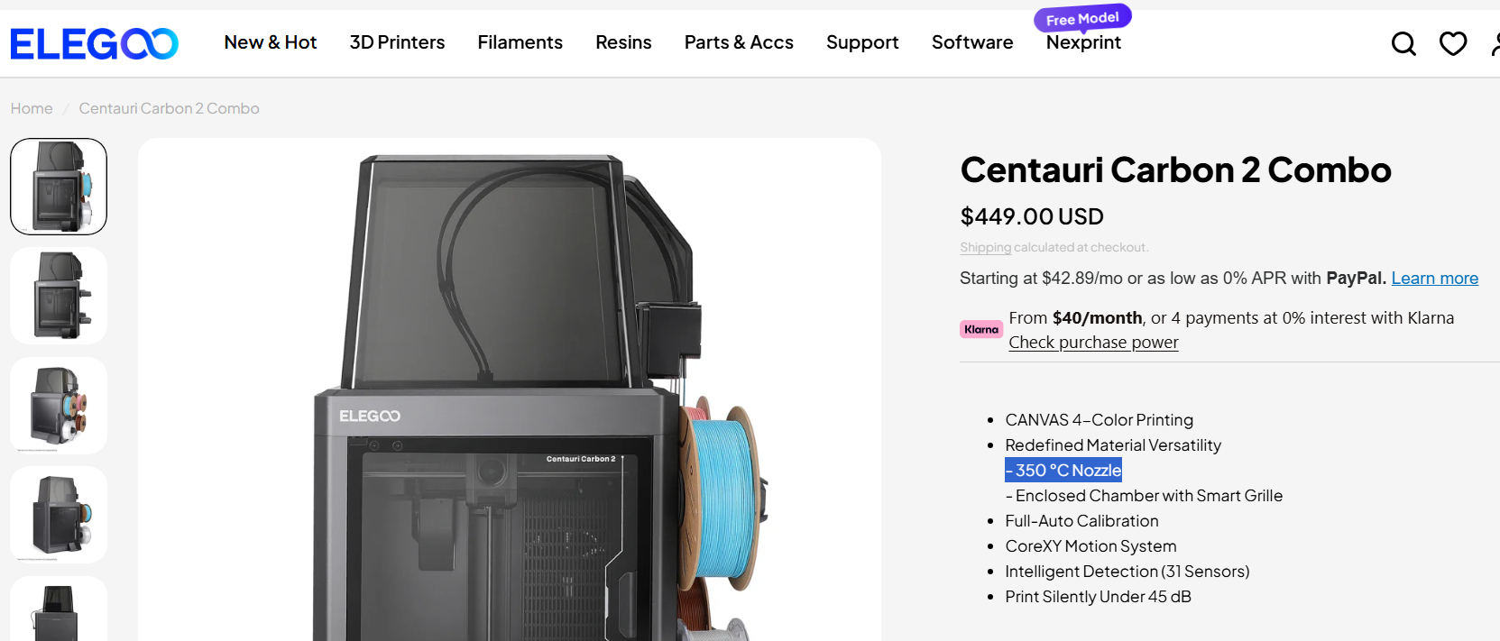This screenshot has height=641, width=1500.
Task: Open the Parts & Accs menu
Action: tap(739, 42)
